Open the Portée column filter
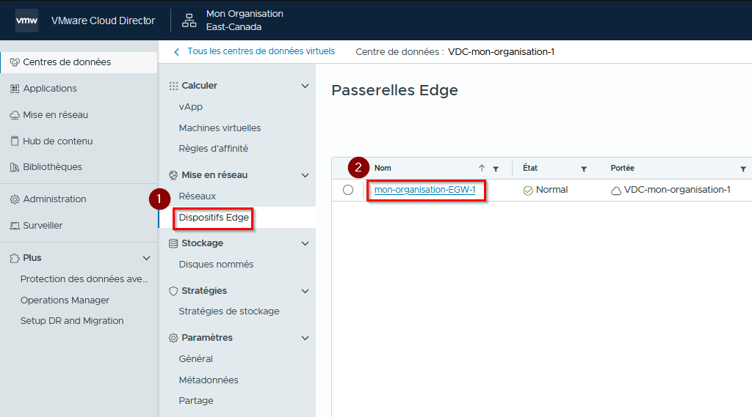The width and height of the screenshot is (752, 417). [x=743, y=169]
